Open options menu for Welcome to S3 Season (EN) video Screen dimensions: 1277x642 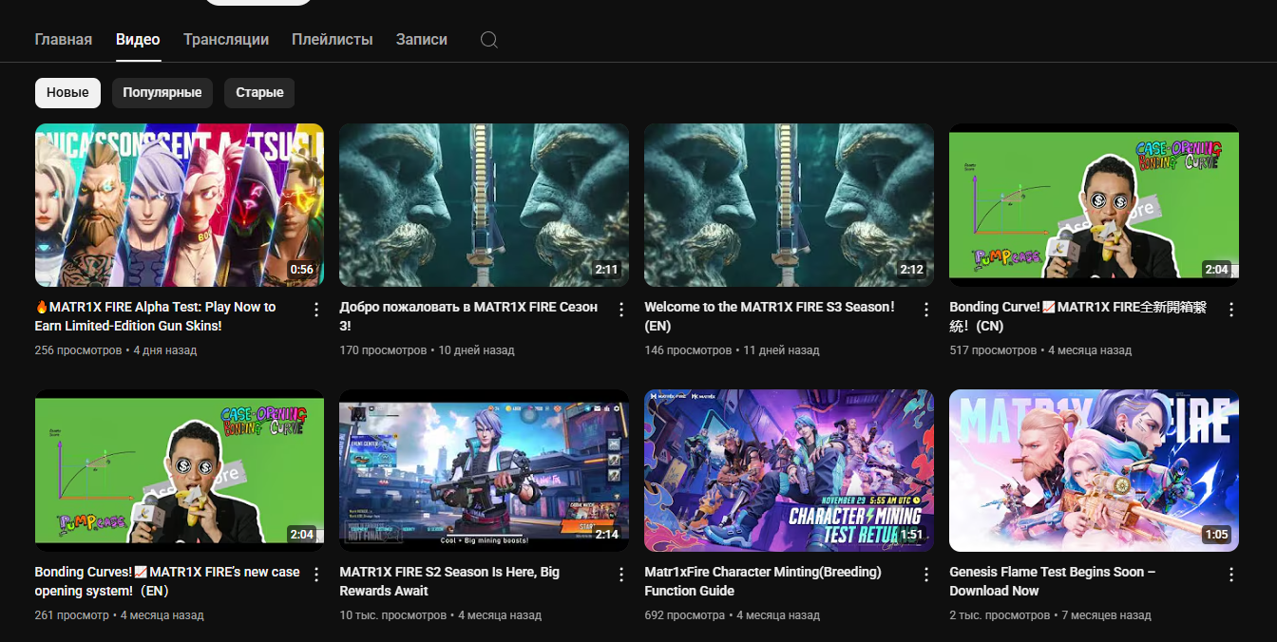coord(926,310)
